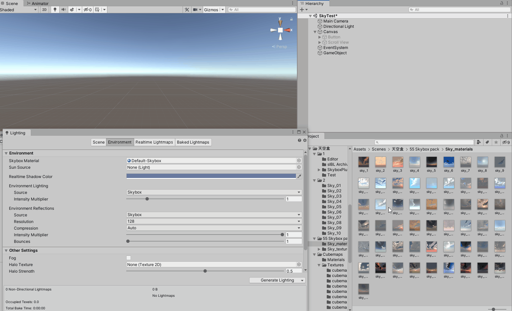This screenshot has height=311, width=512.
Task: Show favorites star in Project
Action: [x=496, y=142]
